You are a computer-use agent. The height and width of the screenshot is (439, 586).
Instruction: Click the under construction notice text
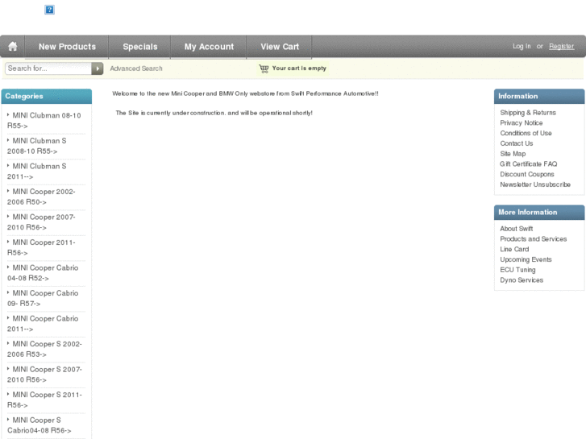pyautogui.click(x=214, y=113)
